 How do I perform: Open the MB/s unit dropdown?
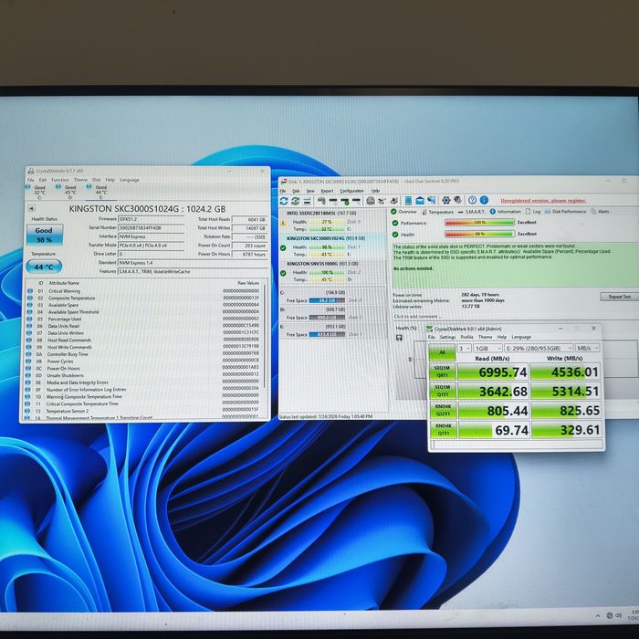coord(587,348)
